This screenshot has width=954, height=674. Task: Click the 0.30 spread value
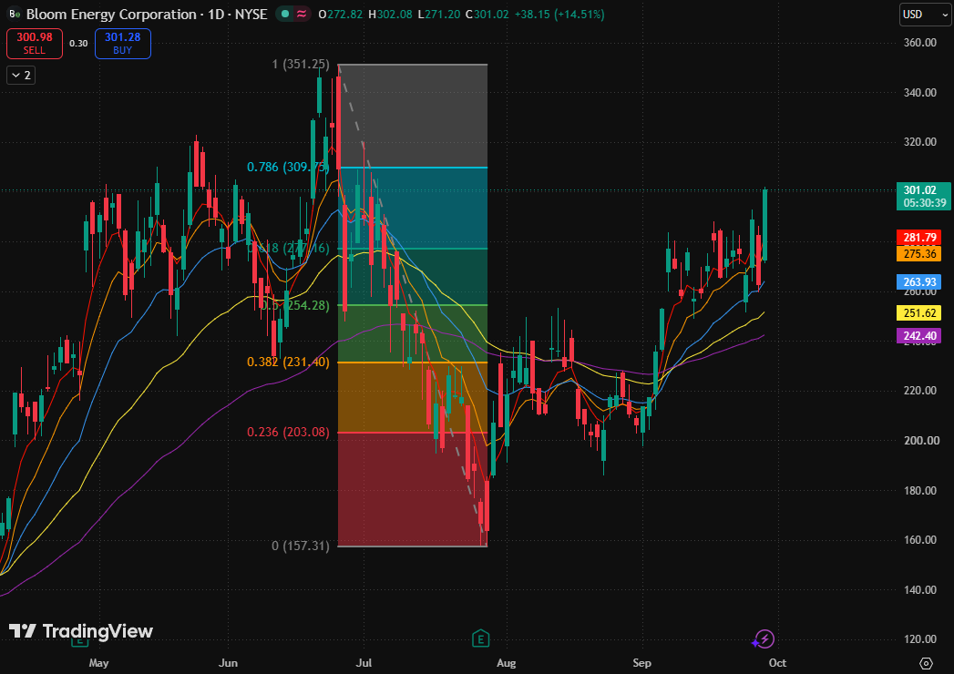(x=78, y=43)
